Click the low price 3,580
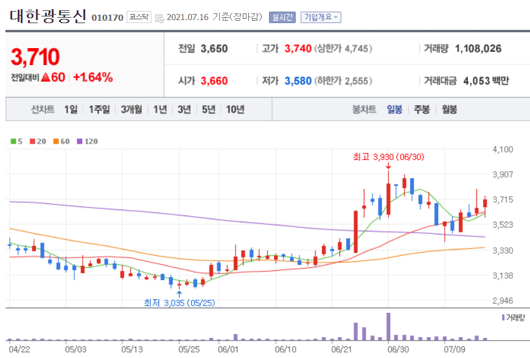The width and height of the screenshot is (530, 358). click(298, 81)
